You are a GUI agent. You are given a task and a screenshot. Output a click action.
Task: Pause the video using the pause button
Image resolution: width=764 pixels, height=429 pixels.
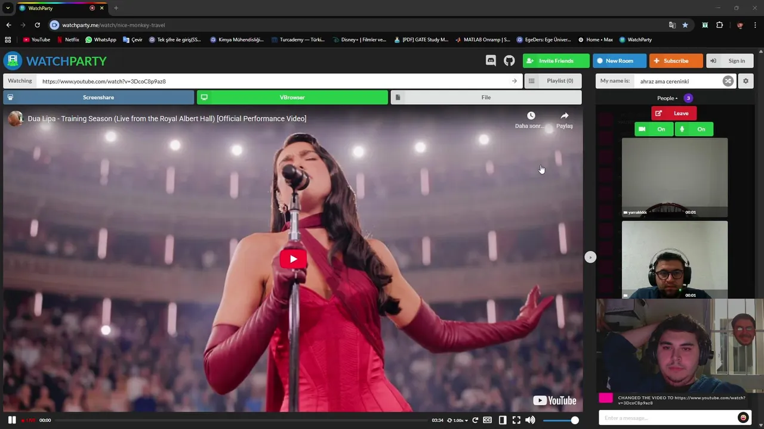click(12, 420)
